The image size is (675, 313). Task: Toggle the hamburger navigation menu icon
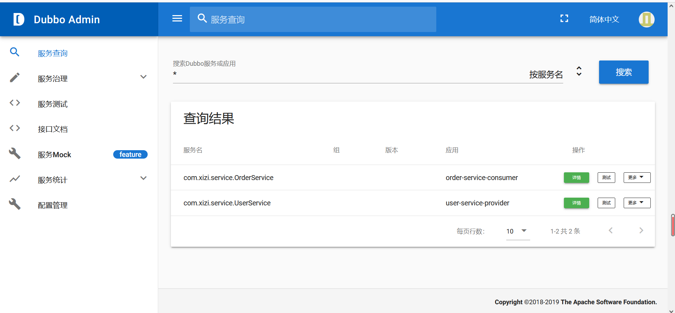[177, 19]
